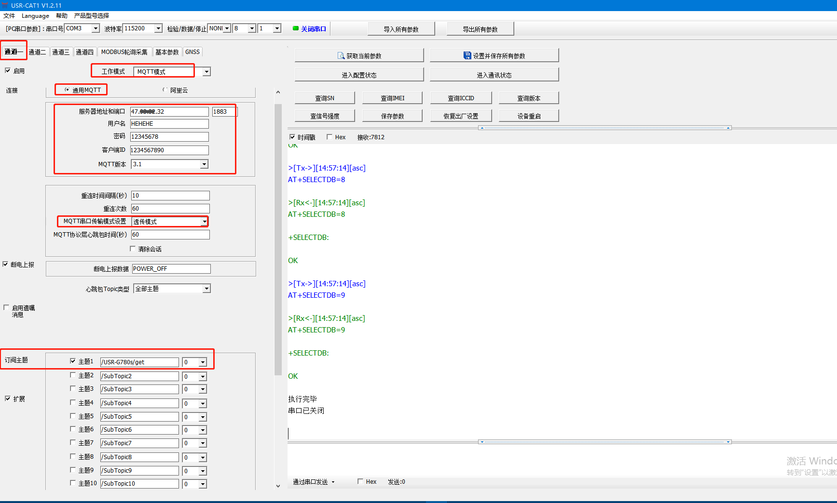Enable the 主题2 subscription checkbox
The image size is (837, 503).
point(73,375)
